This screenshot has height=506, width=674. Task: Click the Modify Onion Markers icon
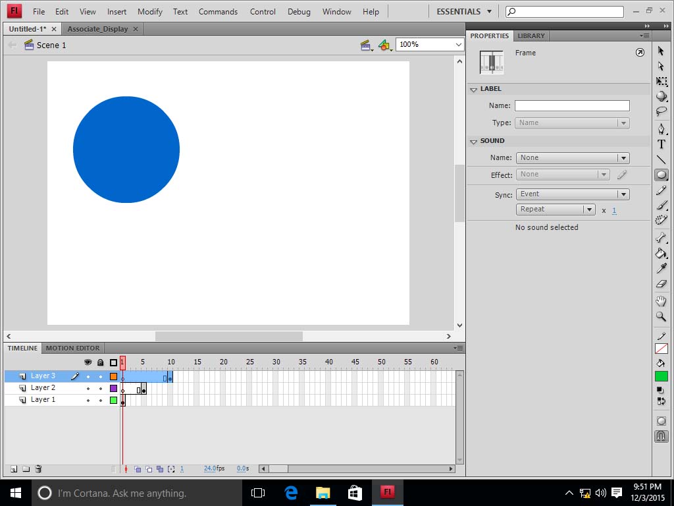pos(171,469)
